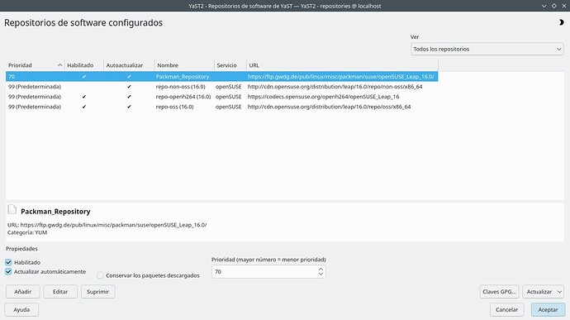Click enabled checkmark of Packman_Repository row
The height and width of the screenshot is (320, 570).
click(x=84, y=76)
